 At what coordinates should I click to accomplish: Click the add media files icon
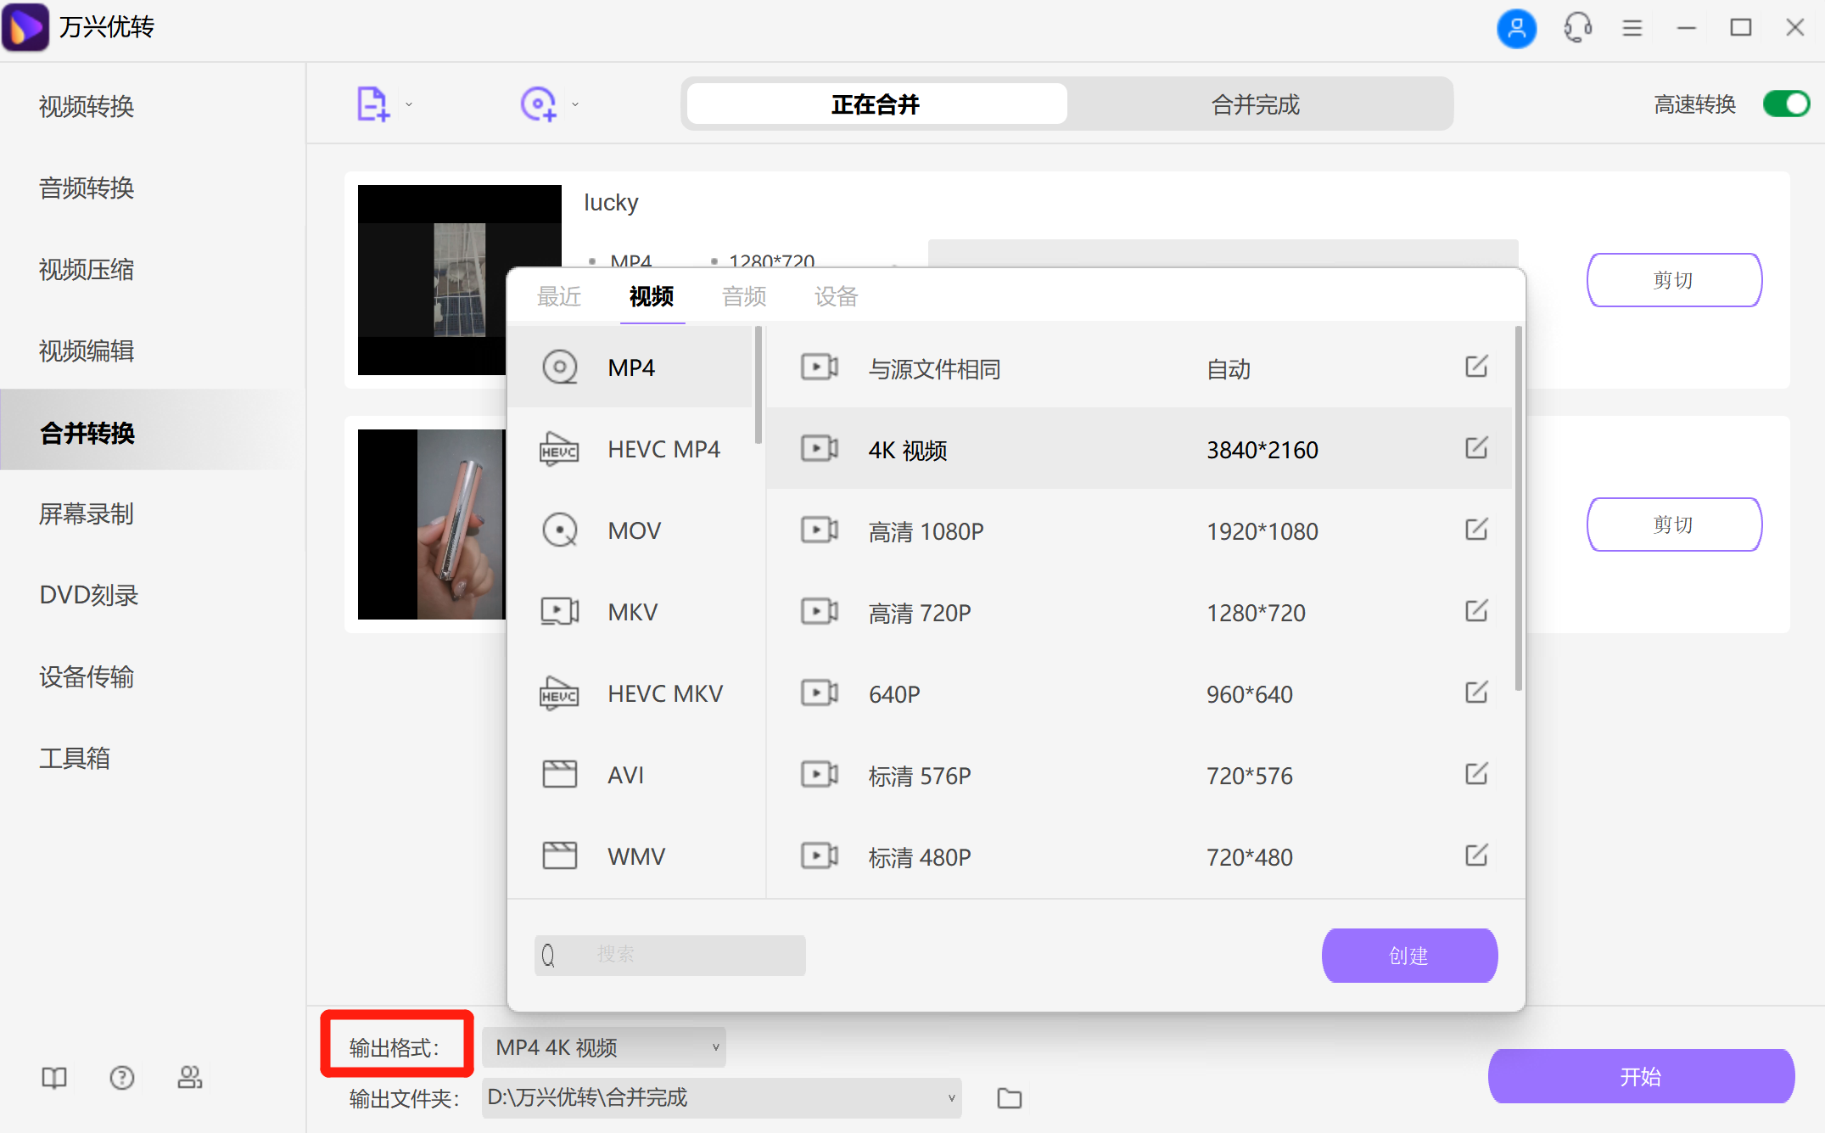[x=371, y=102]
